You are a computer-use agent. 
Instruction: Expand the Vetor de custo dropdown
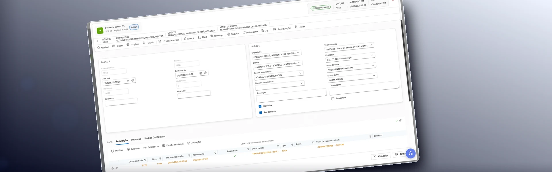pos(371,45)
